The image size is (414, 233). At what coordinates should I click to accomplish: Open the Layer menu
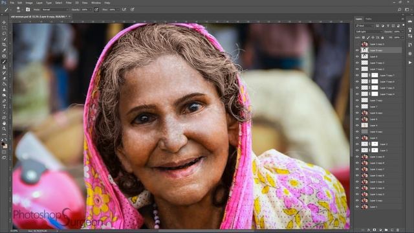point(39,3)
